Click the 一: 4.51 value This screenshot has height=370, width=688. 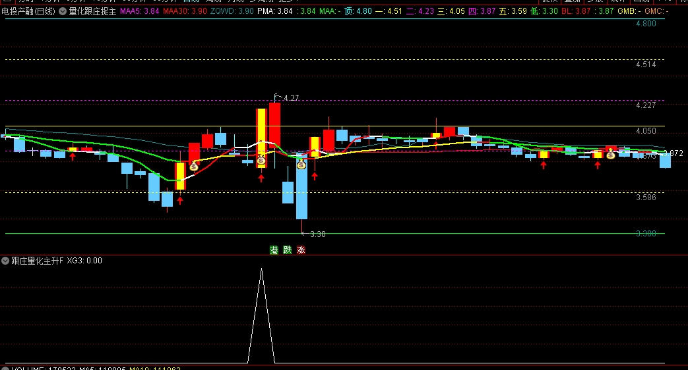(389, 11)
